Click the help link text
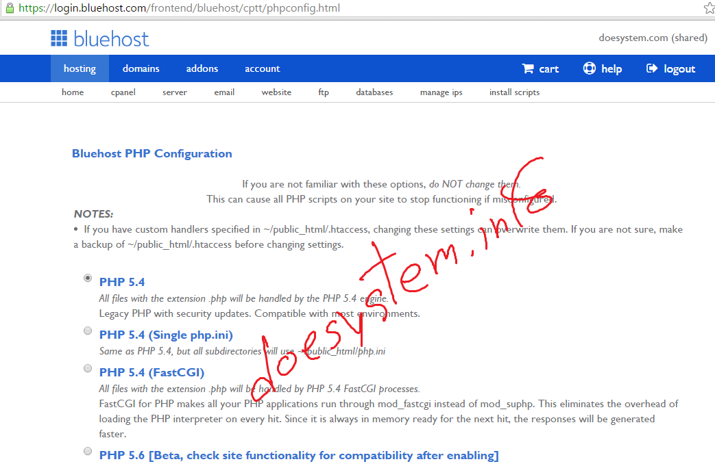The height and width of the screenshot is (464, 715). 611,68
